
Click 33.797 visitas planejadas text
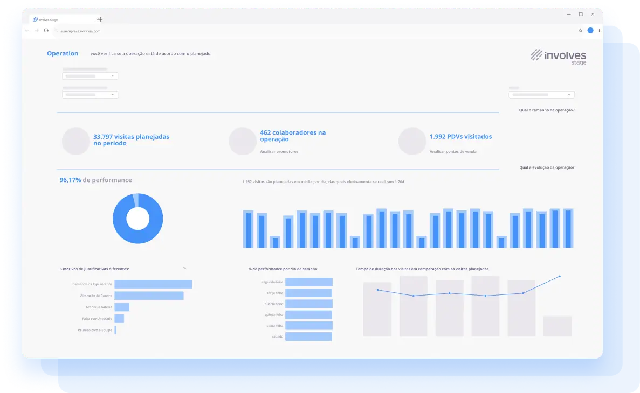coord(131,140)
